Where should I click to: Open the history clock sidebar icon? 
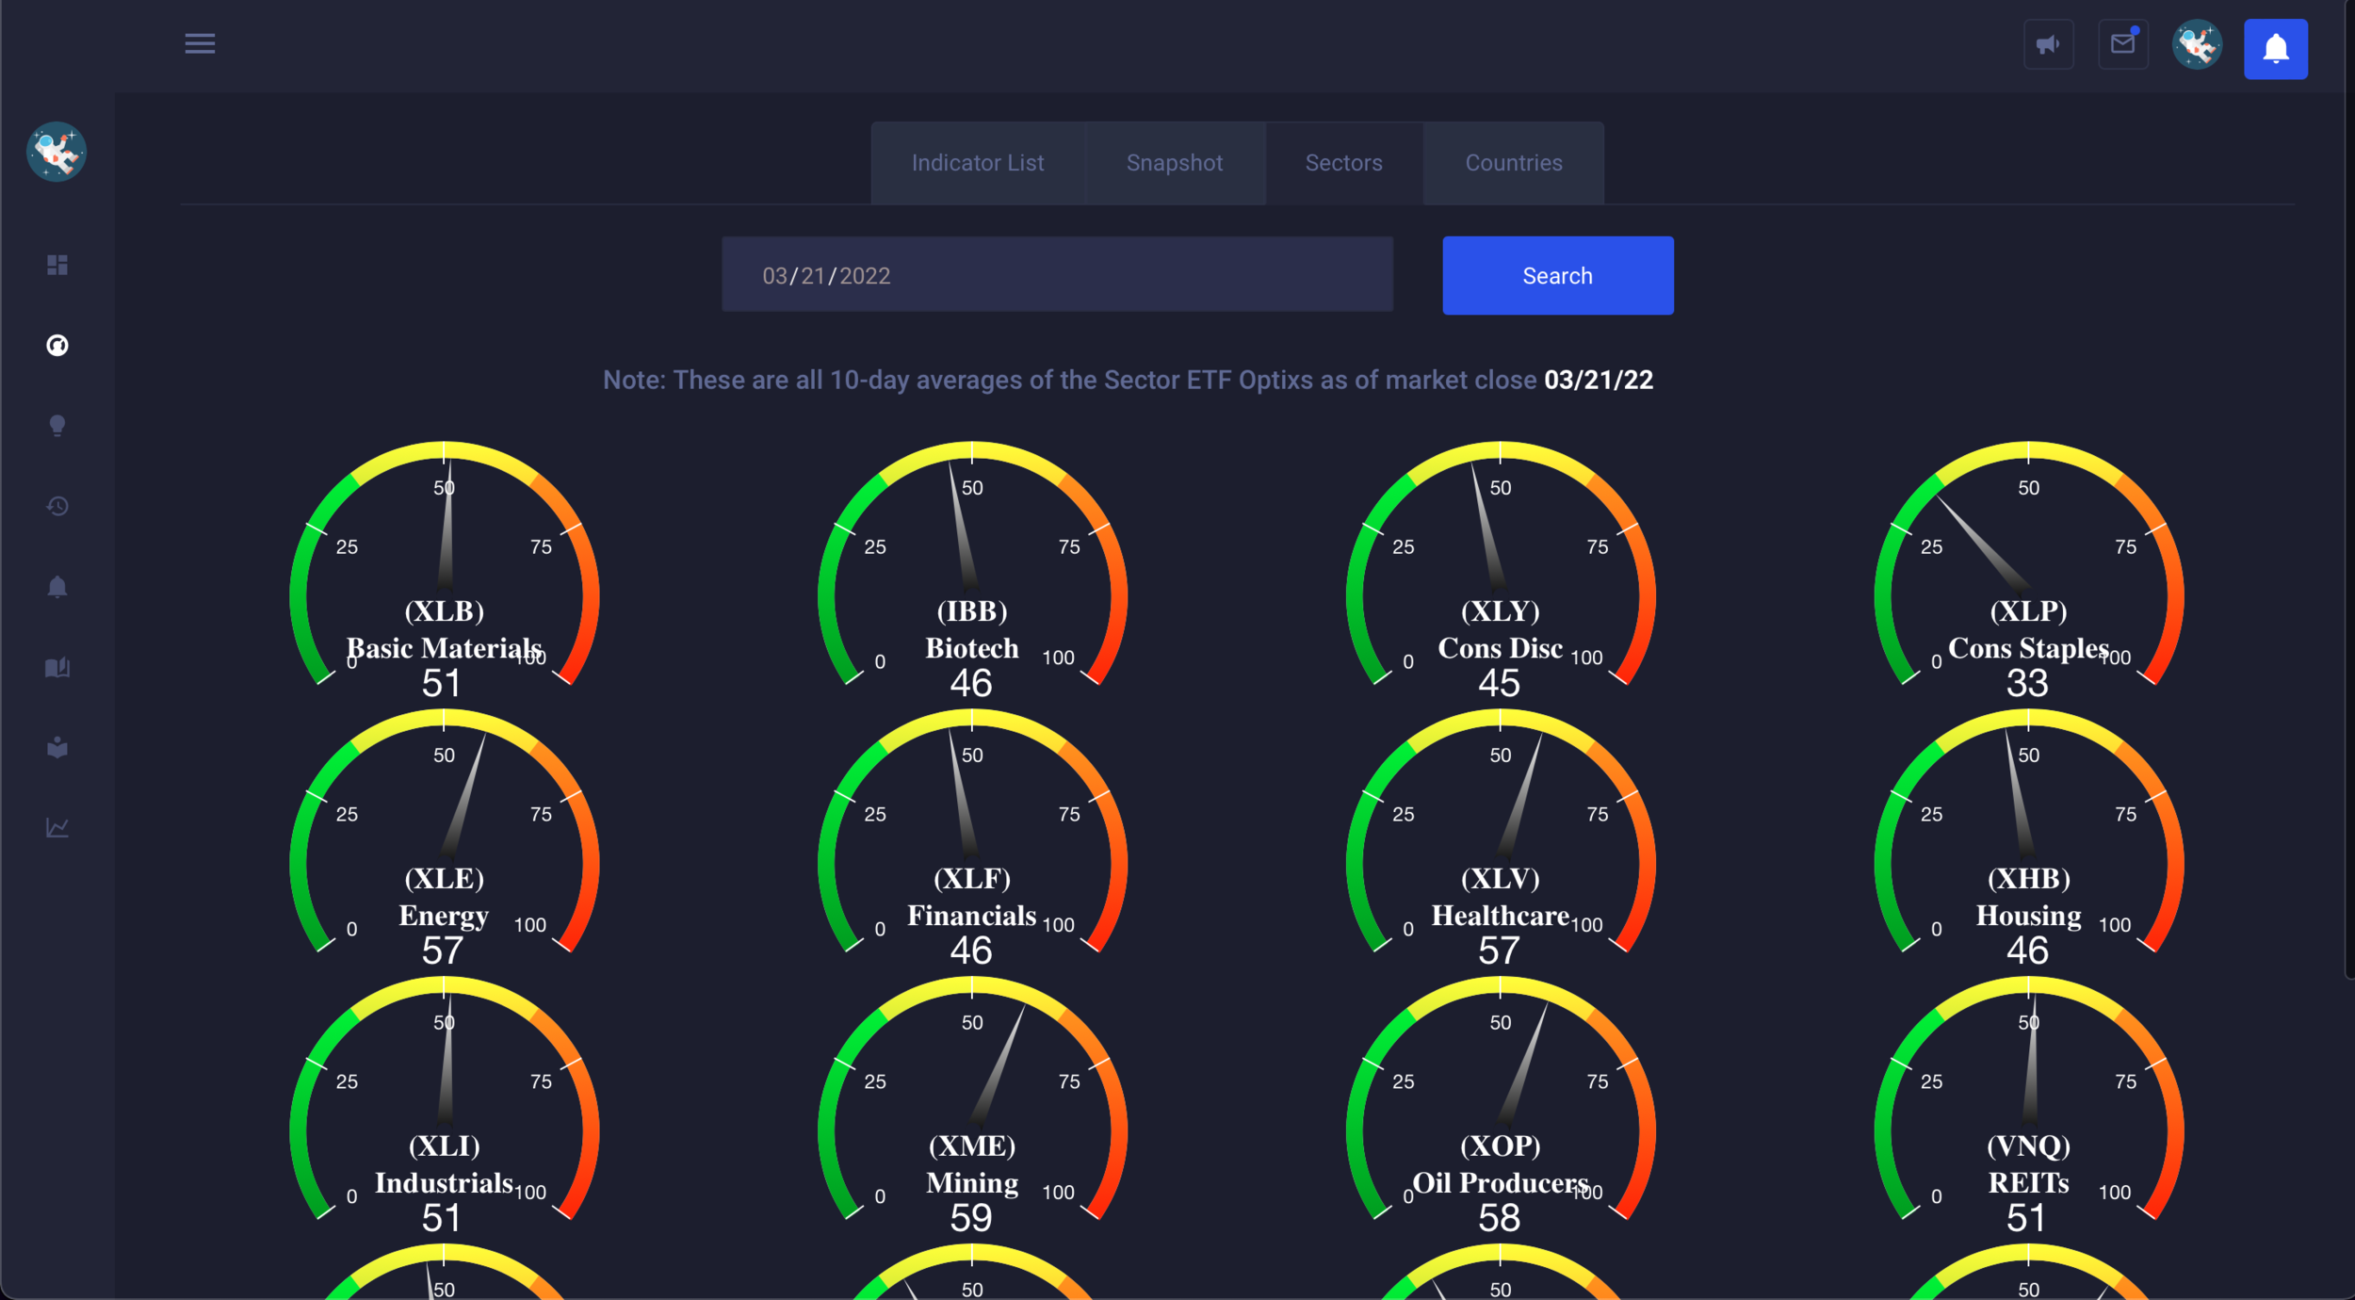[57, 507]
